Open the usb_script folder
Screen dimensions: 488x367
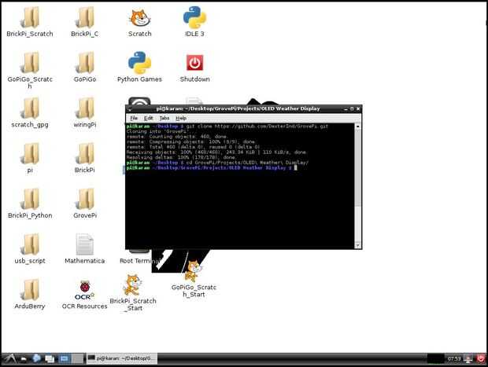(x=30, y=245)
